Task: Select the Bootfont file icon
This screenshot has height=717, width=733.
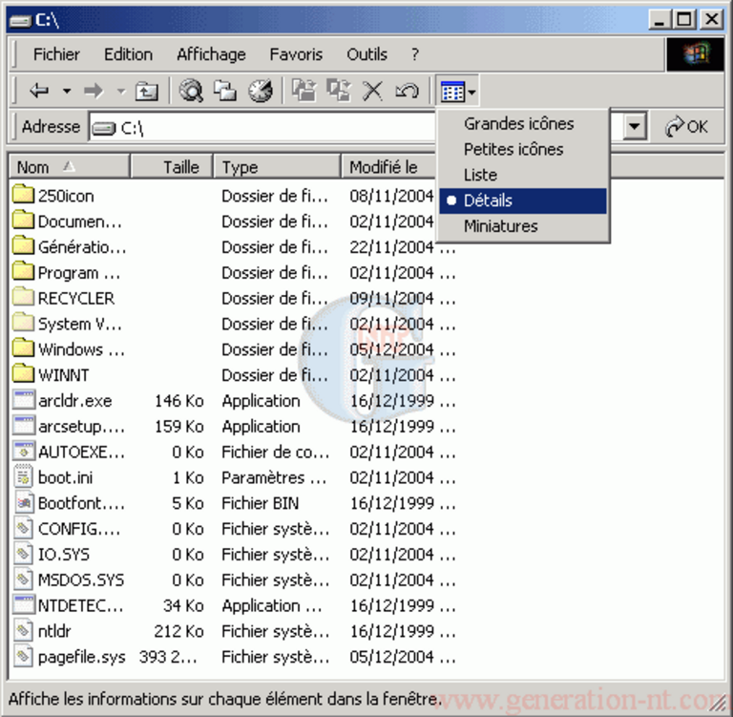Action: point(23,502)
